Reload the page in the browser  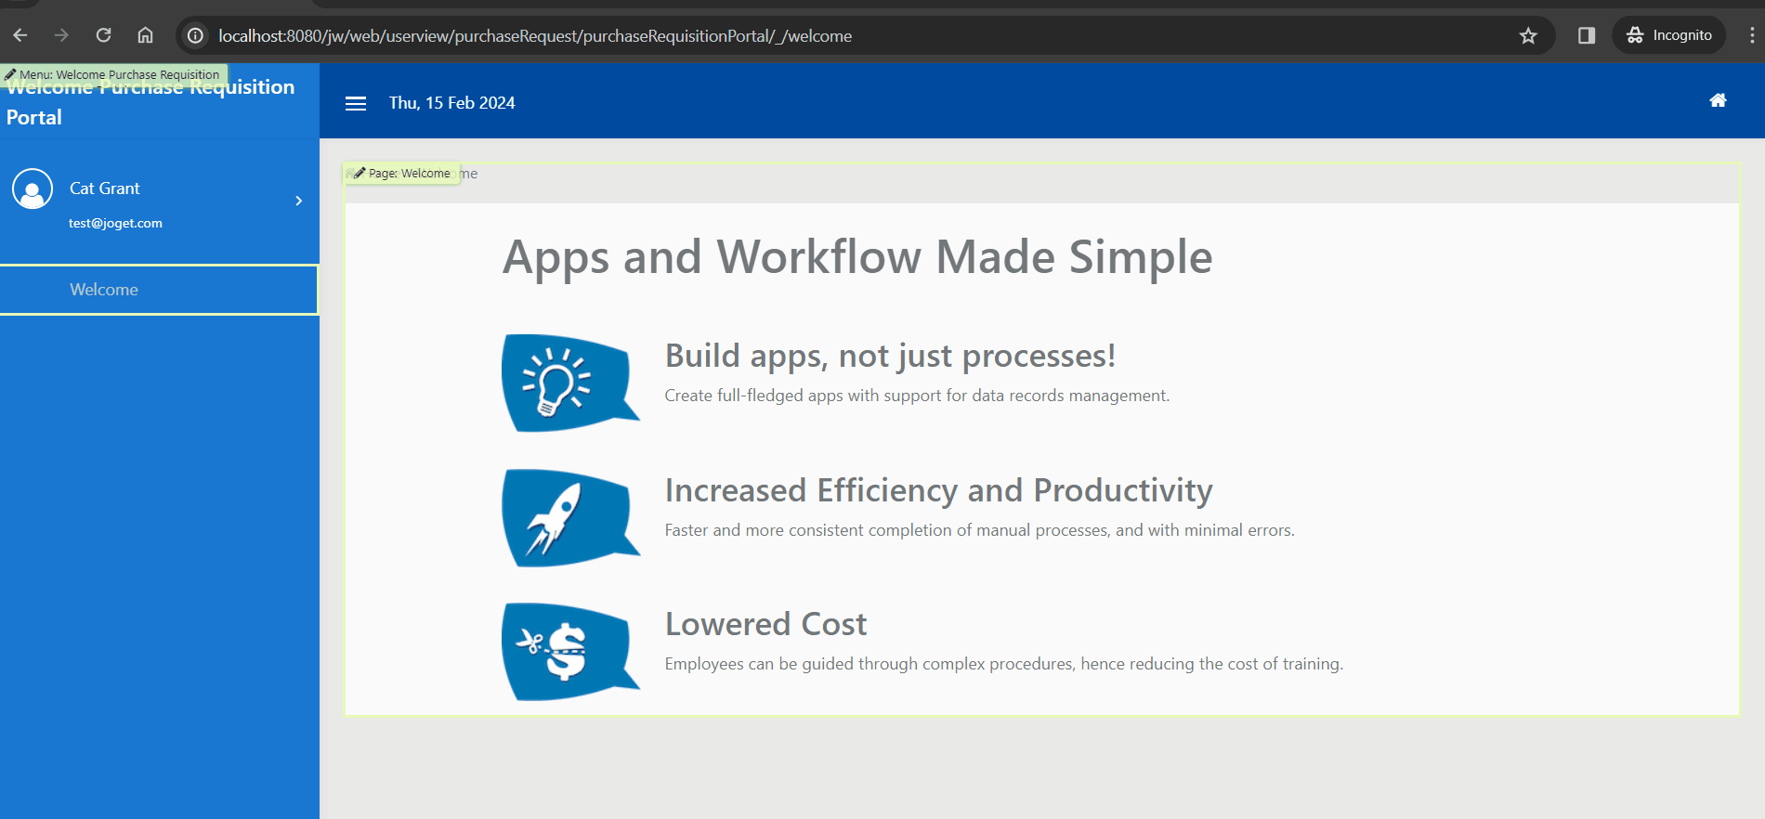pos(103,35)
